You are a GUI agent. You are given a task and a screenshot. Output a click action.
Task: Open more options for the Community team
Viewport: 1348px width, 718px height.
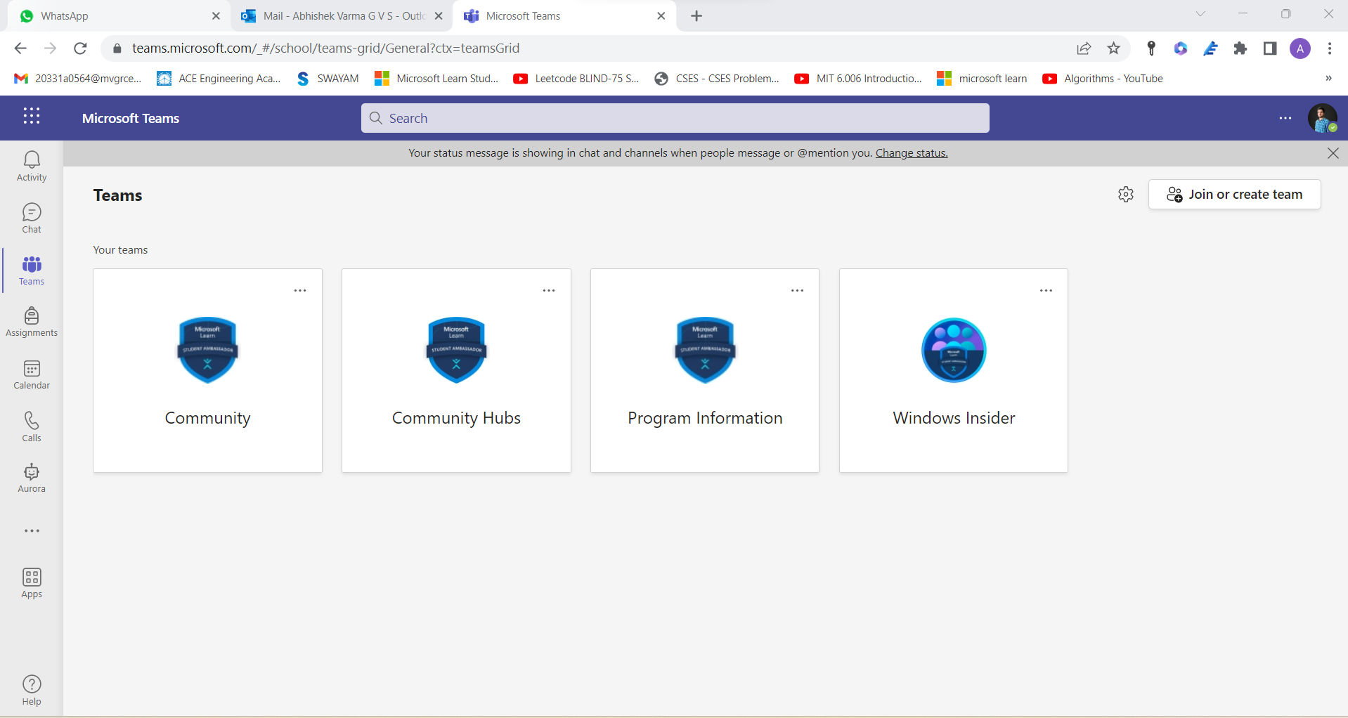pyautogui.click(x=300, y=290)
